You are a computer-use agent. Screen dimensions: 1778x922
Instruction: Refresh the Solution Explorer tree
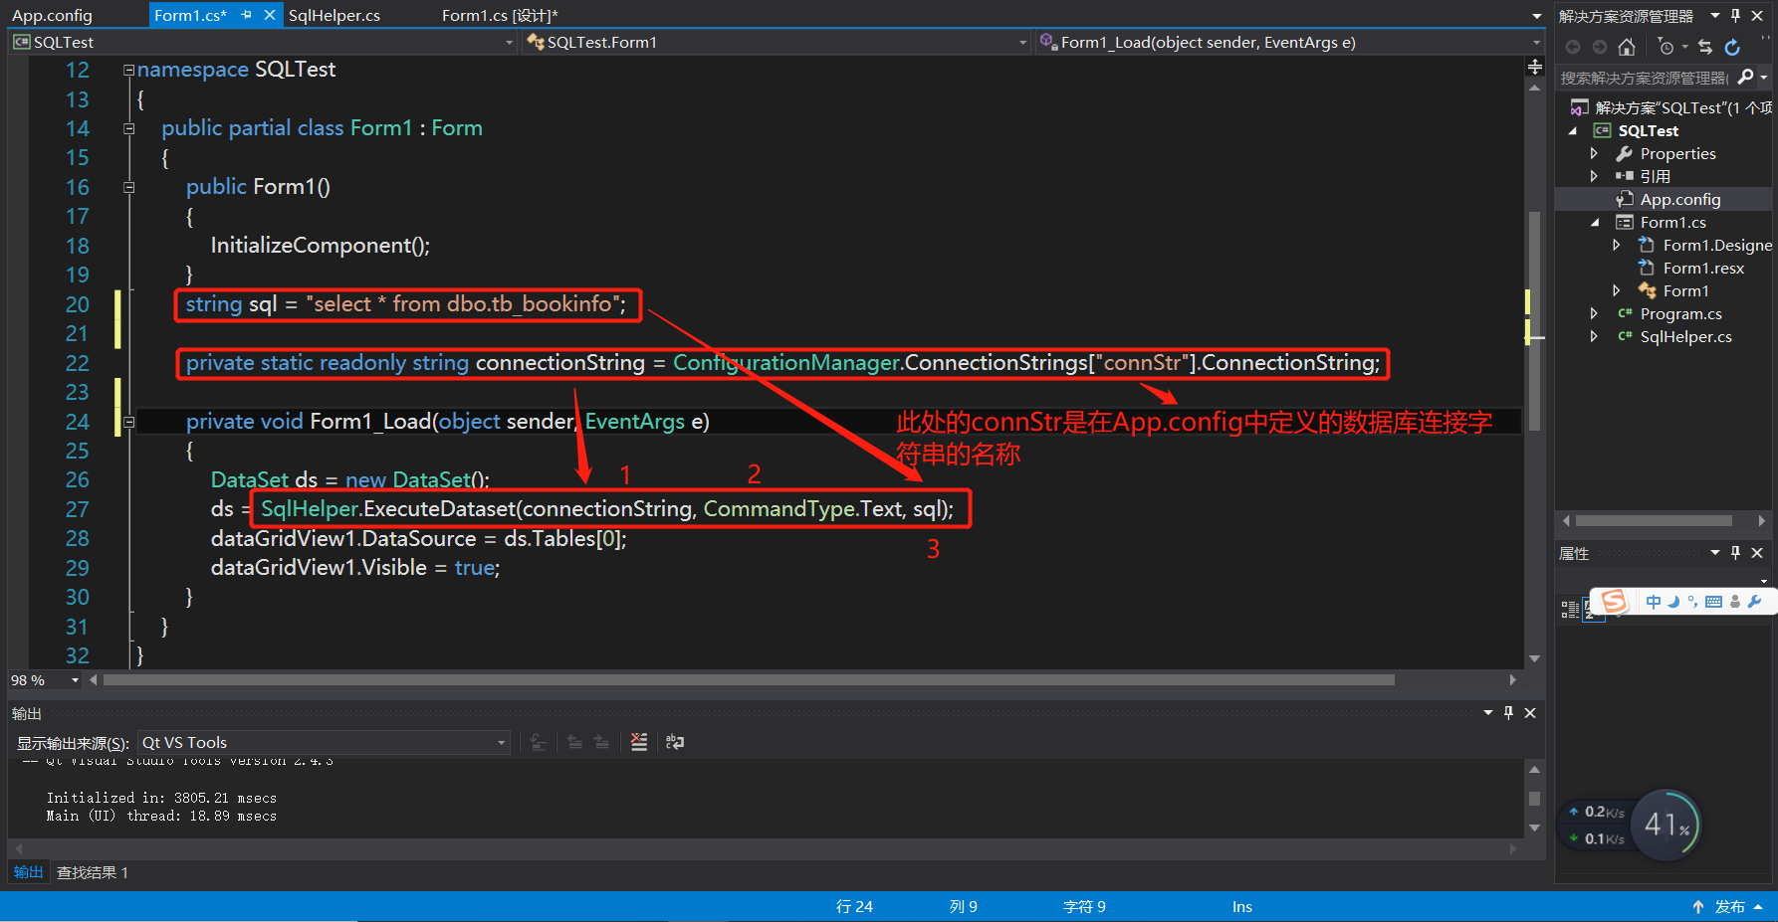coord(1732,47)
